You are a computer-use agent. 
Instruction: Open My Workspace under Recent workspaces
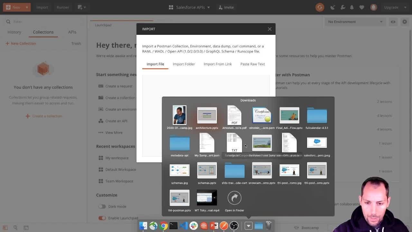pos(113,158)
